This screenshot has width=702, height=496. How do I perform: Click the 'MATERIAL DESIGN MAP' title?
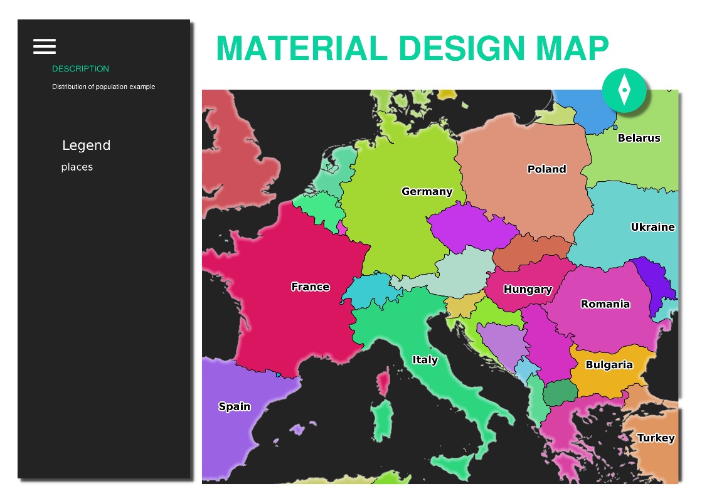[x=412, y=48]
